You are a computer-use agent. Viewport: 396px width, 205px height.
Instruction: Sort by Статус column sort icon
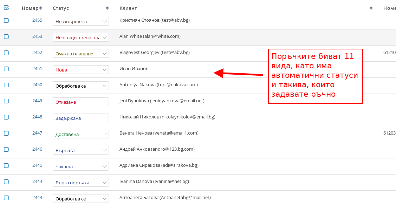[107, 8]
